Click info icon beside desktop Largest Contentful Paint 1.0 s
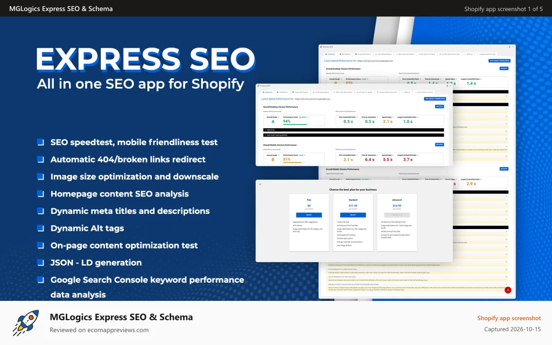552x345 pixels. [418, 117]
